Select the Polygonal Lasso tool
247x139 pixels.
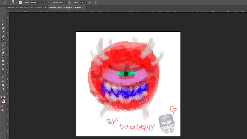(3, 20)
